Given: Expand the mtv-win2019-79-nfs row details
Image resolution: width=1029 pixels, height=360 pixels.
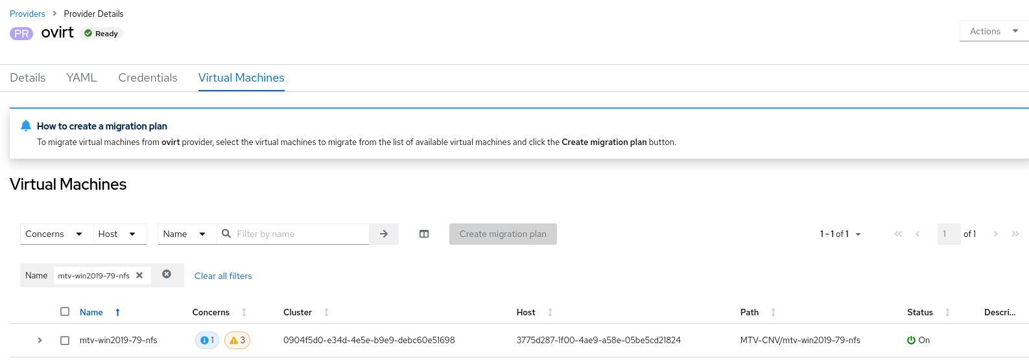Looking at the screenshot, I should (x=40, y=340).
